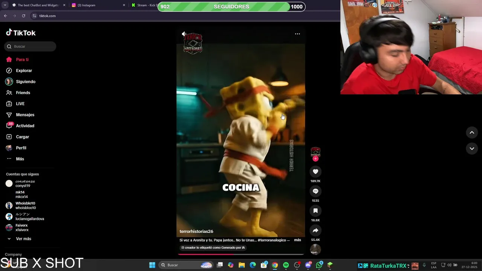This screenshot has height=271, width=482.
Task: Switch to Chrome on the taskbar
Action: pyautogui.click(x=275, y=265)
